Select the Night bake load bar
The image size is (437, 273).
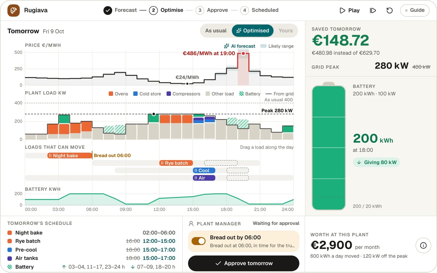(70, 156)
